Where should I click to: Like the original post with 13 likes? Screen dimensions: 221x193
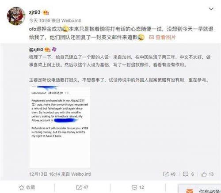click(x=207, y=174)
